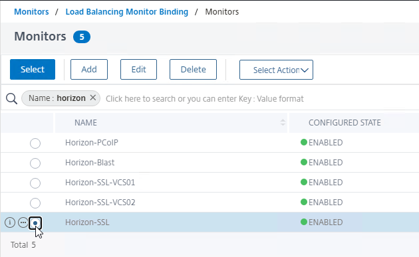This screenshot has width=419, height=257.
Task: Click green status dot for Horizon-PCoIP
Action: click(303, 142)
